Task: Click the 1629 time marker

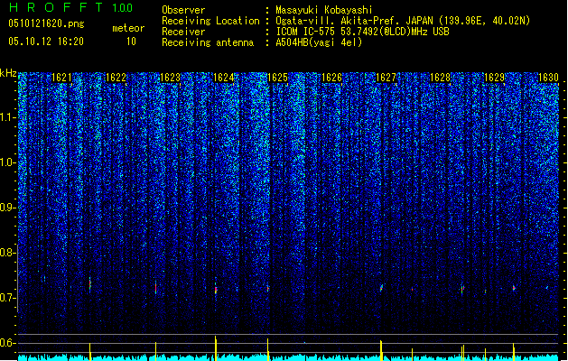Action: click(x=494, y=78)
